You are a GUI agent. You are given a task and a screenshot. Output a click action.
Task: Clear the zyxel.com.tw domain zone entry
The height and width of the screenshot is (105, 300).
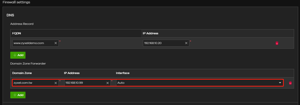[56, 83]
